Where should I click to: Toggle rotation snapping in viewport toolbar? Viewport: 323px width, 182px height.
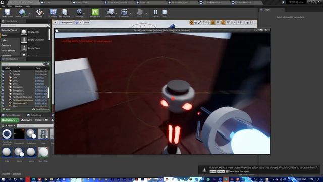223,22
